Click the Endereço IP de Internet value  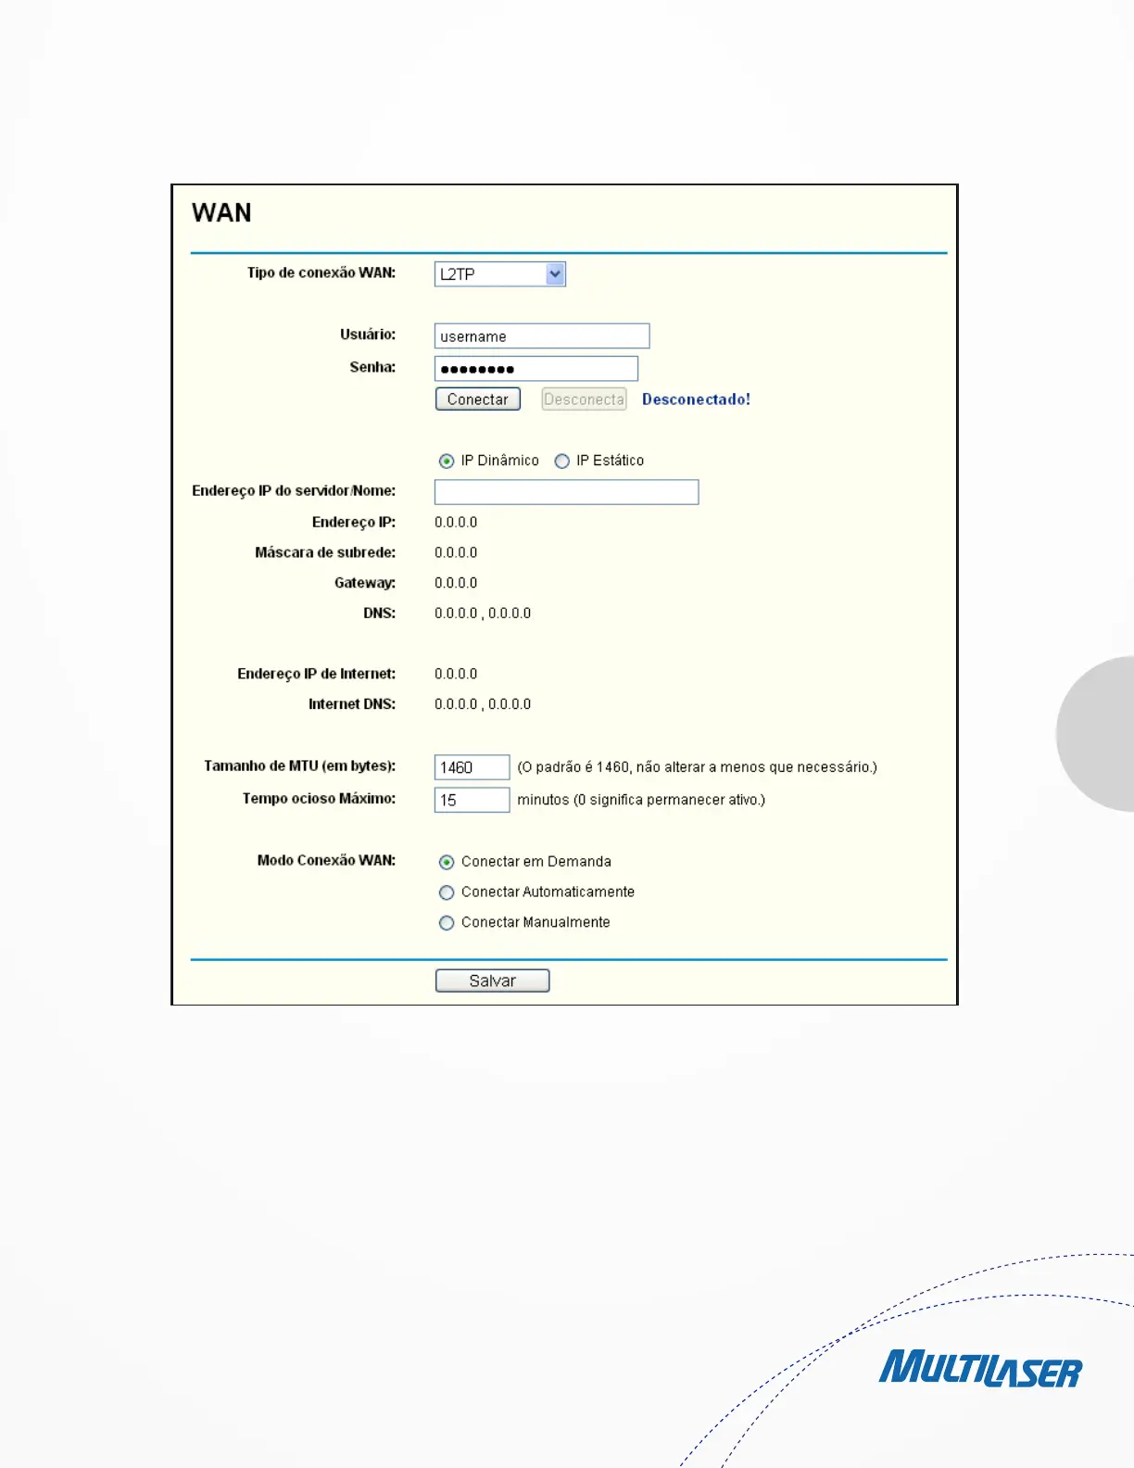point(456,675)
